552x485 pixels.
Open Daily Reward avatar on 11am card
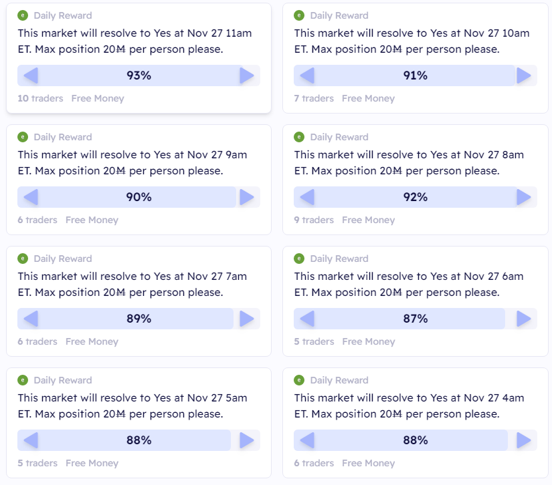coord(23,15)
